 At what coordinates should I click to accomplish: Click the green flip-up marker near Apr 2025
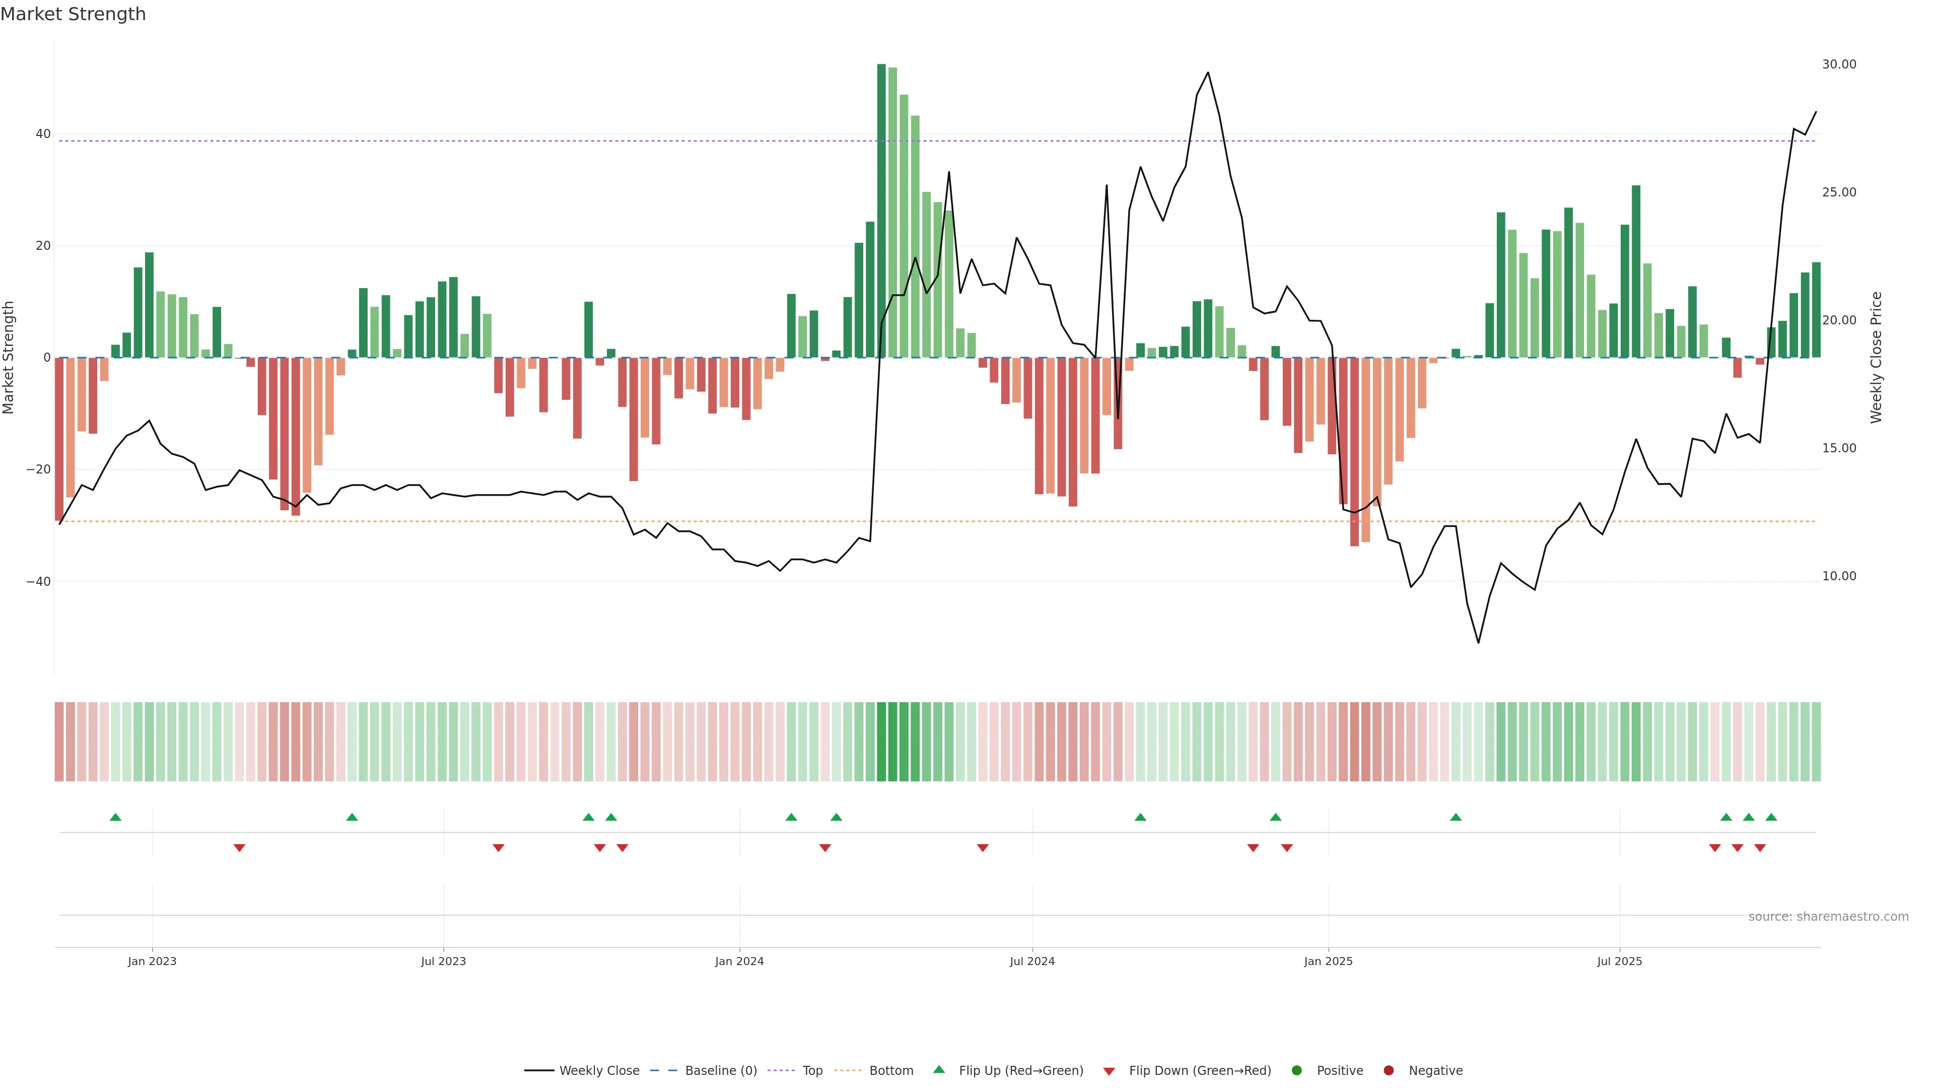(1456, 817)
